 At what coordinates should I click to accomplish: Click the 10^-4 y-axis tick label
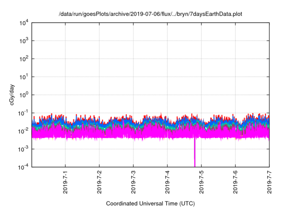click(x=24, y=167)
